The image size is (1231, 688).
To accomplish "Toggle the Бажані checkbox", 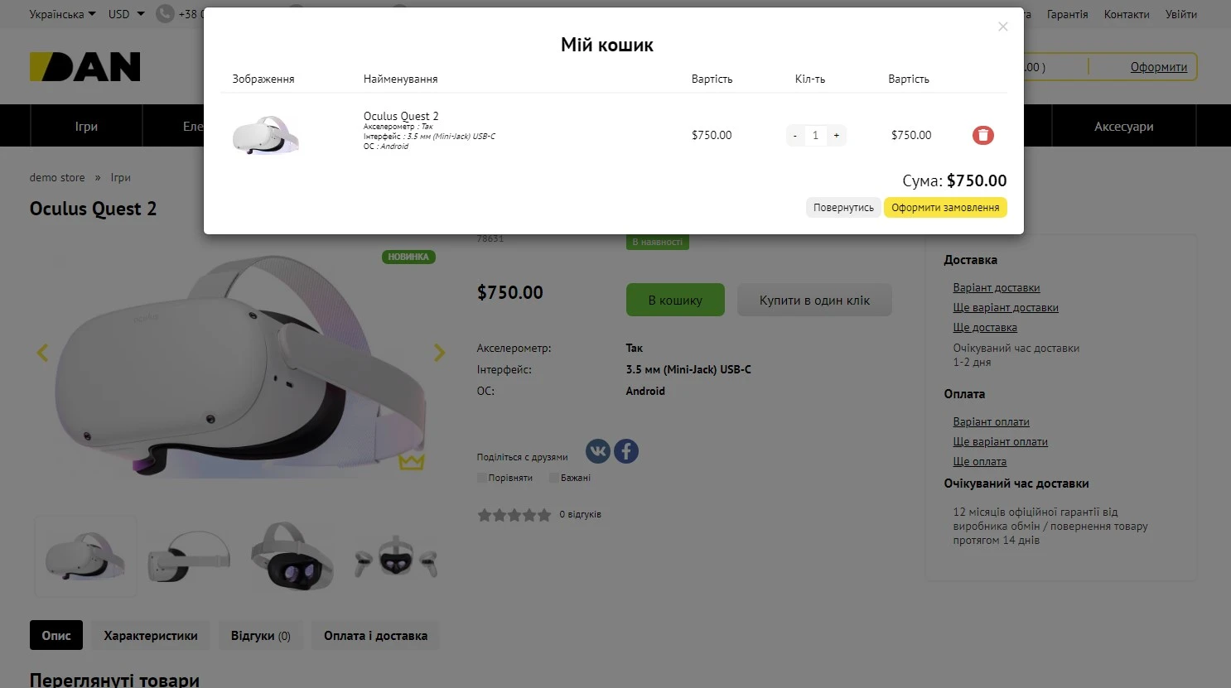I will [x=554, y=478].
